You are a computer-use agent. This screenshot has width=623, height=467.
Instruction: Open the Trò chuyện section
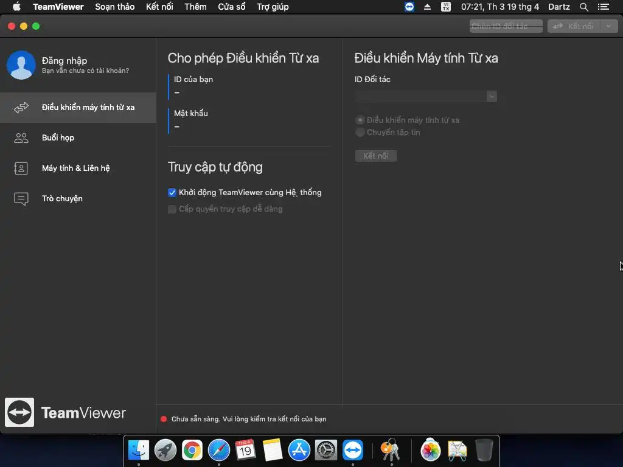(78, 199)
